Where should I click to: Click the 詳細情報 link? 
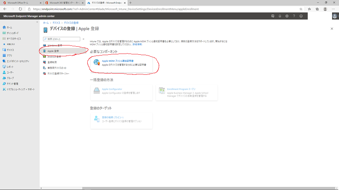pyautogui.click(x=137, y=44)
